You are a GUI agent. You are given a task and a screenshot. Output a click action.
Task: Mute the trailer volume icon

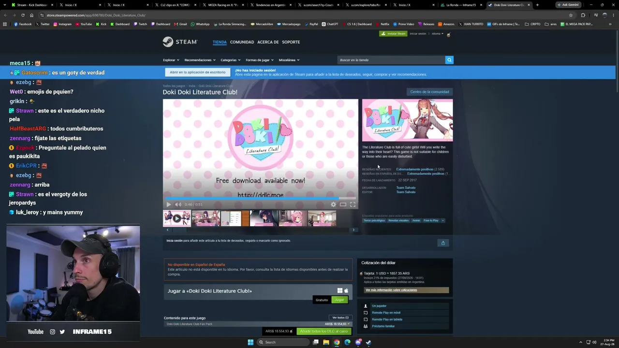(178, 204)
